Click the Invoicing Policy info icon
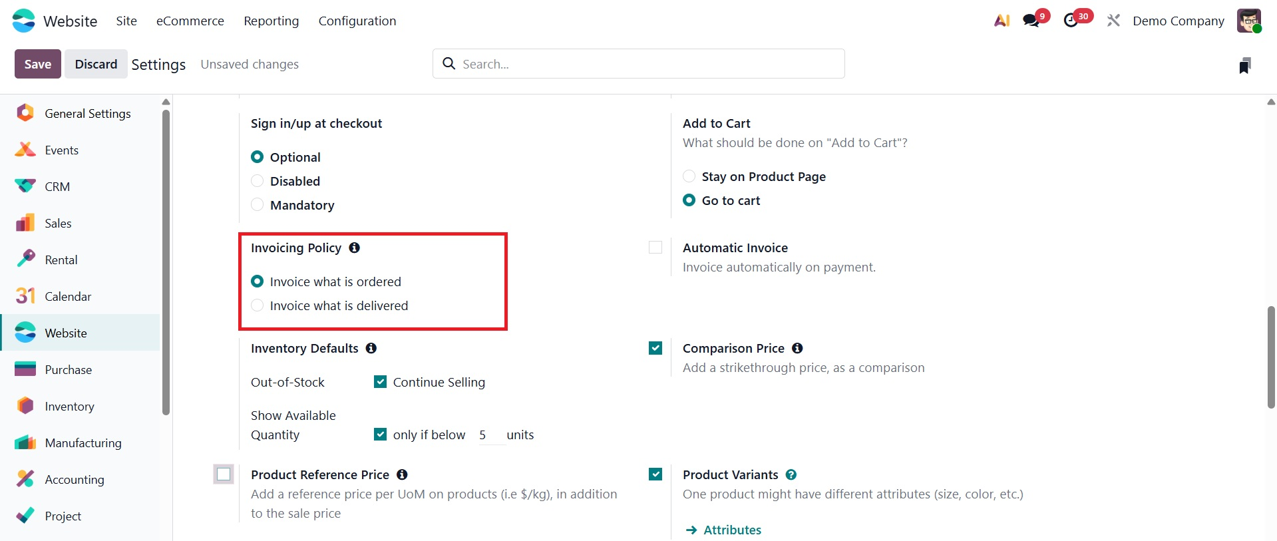 click(x=355, y=248)
